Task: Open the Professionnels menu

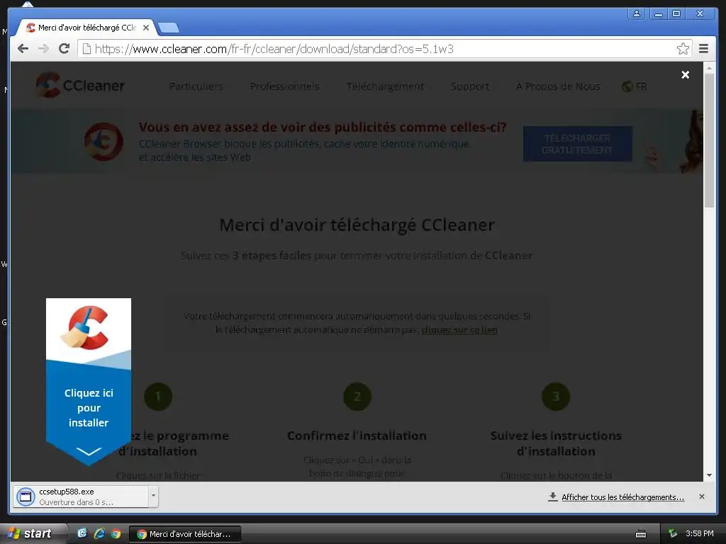Action: (x=285, y=86)
